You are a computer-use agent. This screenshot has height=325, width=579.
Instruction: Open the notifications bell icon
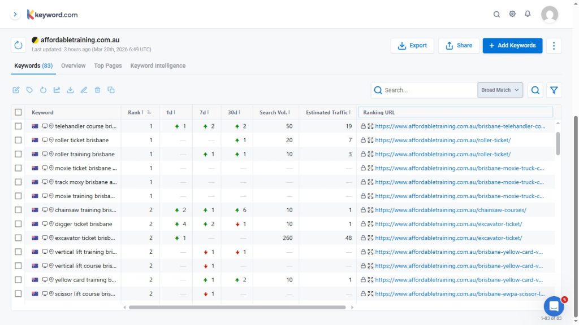pos(528,14)
